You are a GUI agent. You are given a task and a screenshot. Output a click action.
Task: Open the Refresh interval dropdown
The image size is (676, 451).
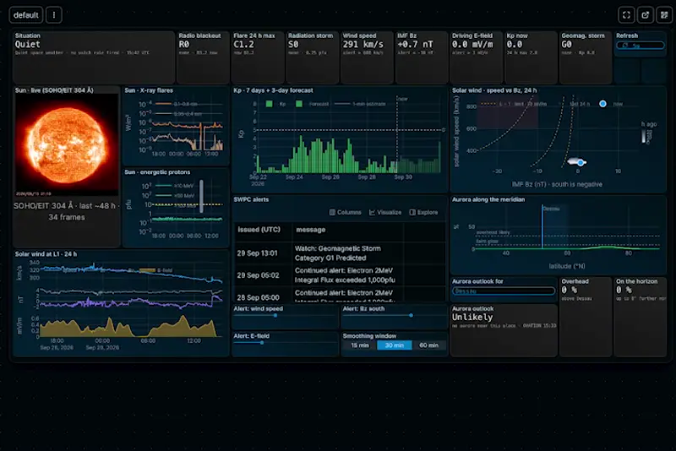(x=641, y=46)
